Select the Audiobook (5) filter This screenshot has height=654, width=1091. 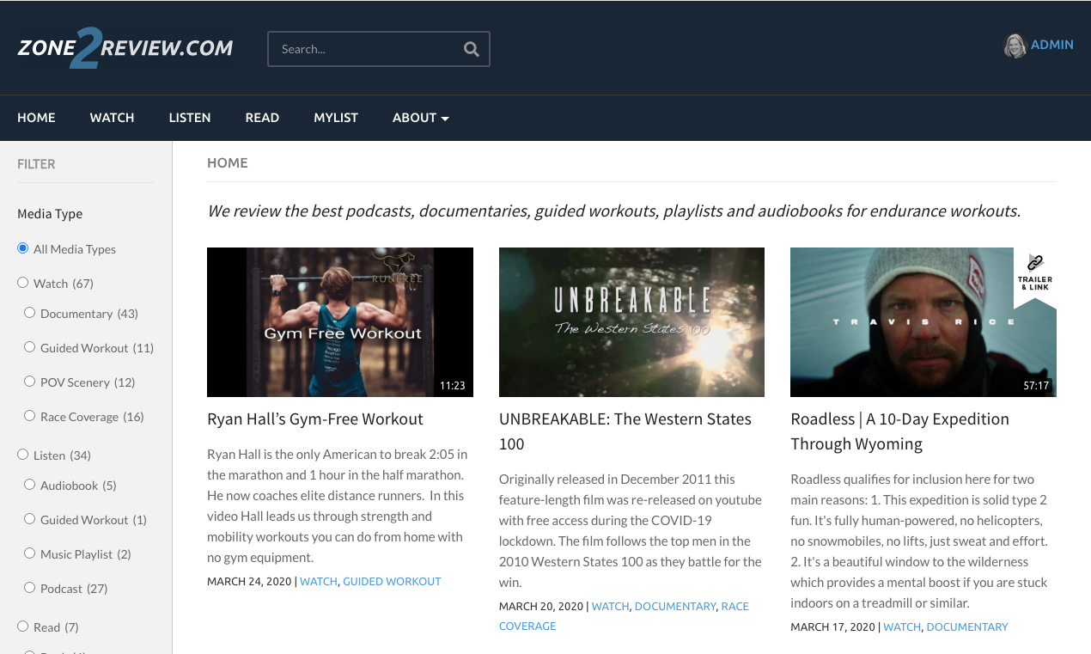click(30, 485)
